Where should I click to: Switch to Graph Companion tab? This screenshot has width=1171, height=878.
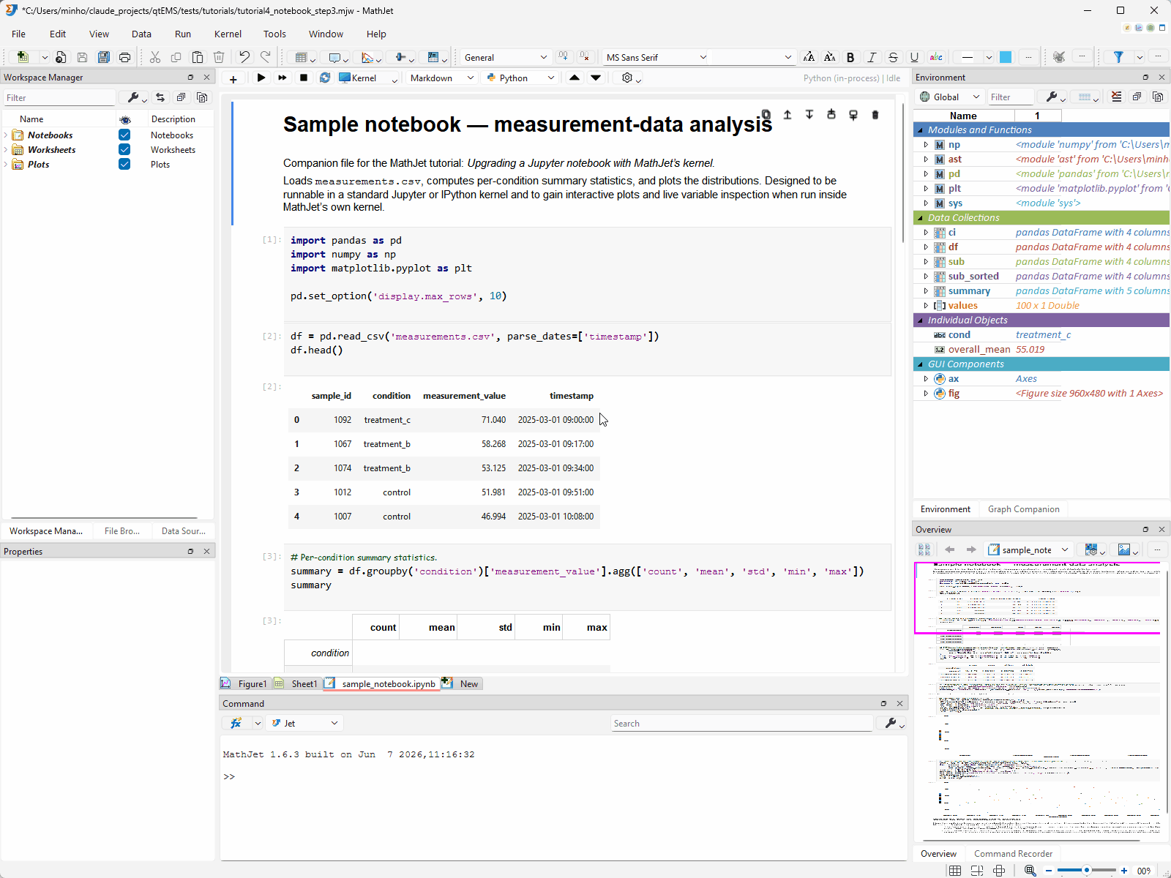tap(1023, 509)
